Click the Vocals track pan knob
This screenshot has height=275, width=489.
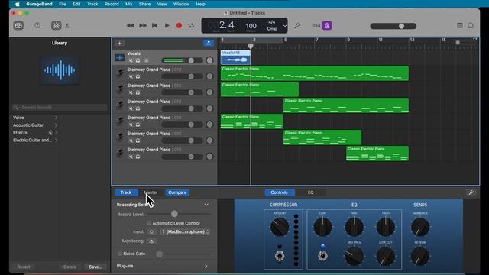coord(209,60)
